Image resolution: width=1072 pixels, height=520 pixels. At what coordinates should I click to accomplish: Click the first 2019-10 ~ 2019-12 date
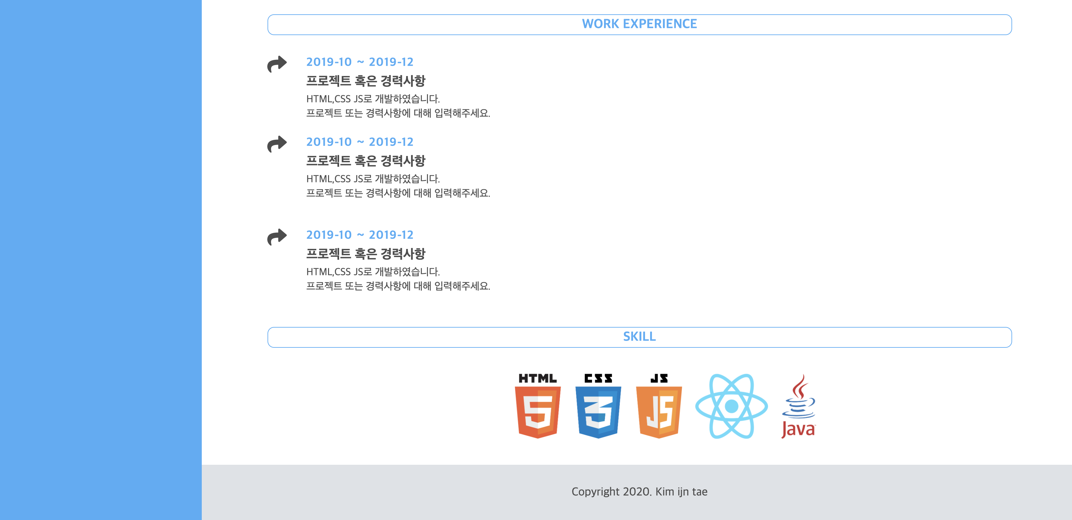pyautogui.click(x=360, y=62)
